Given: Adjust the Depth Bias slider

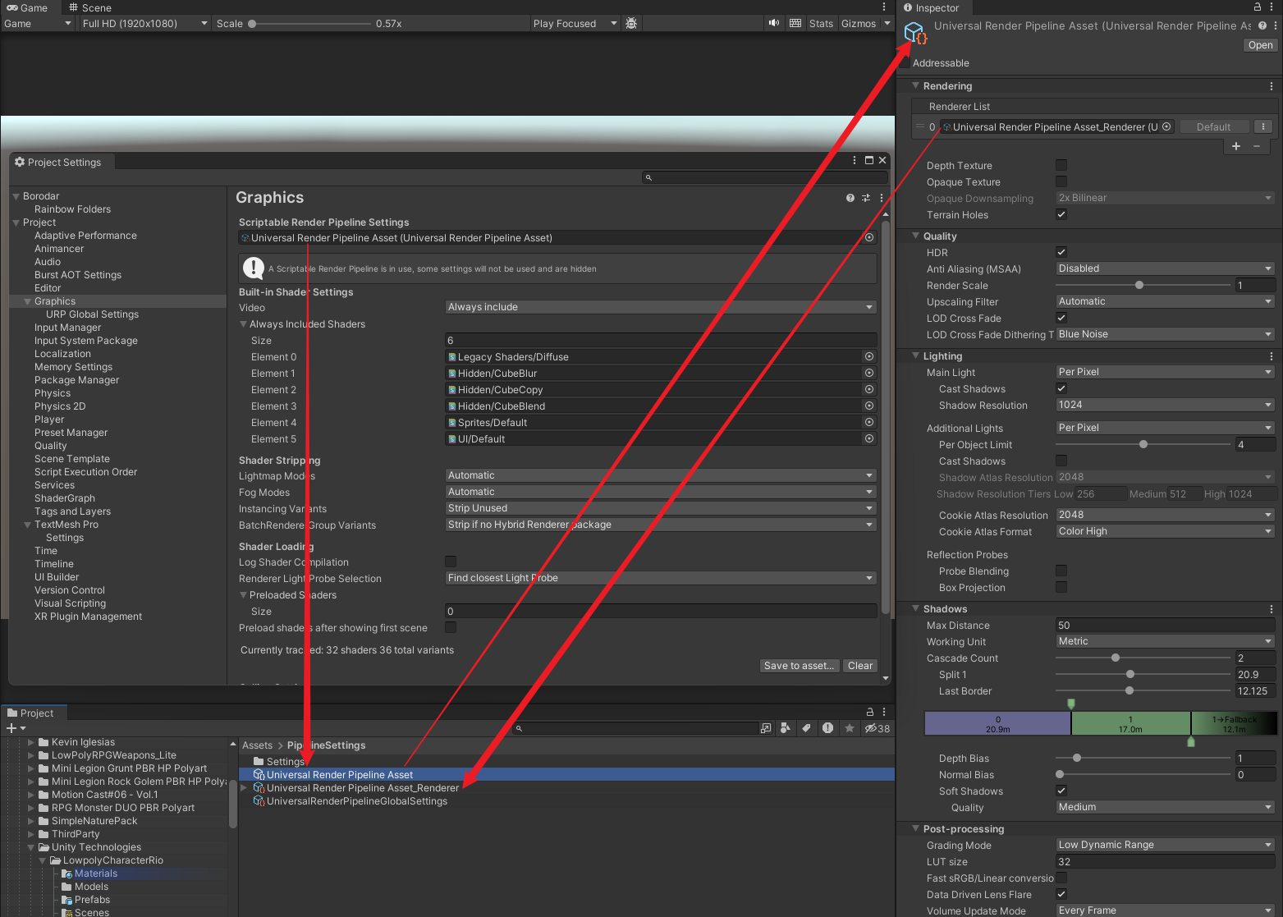Looking at the screenshot, I should click(1077, 758).
